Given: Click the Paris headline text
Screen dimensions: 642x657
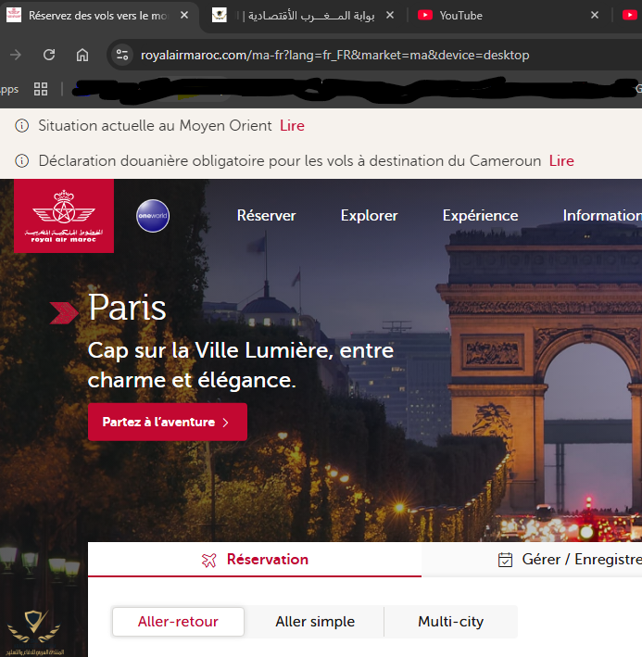Looking at the screenshot, I should (127, 308).
